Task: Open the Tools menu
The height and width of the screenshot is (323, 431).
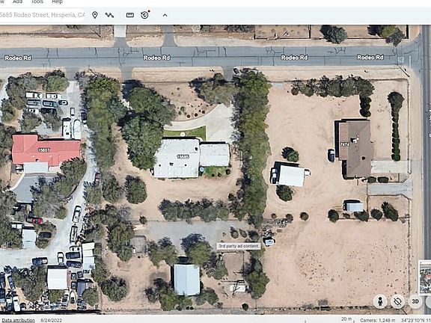Action: click(x=37, y=1)
